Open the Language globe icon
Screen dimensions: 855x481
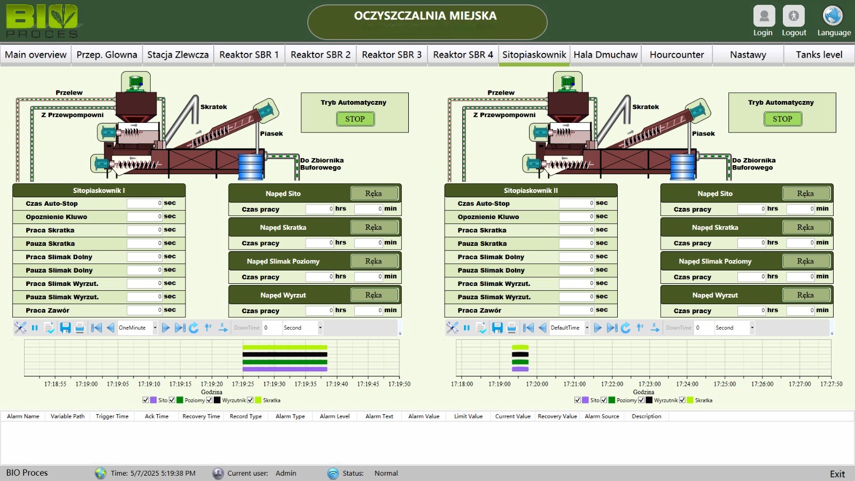[833, 17]
